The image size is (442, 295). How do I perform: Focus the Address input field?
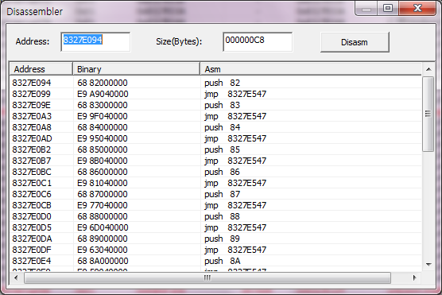(95, 41)
